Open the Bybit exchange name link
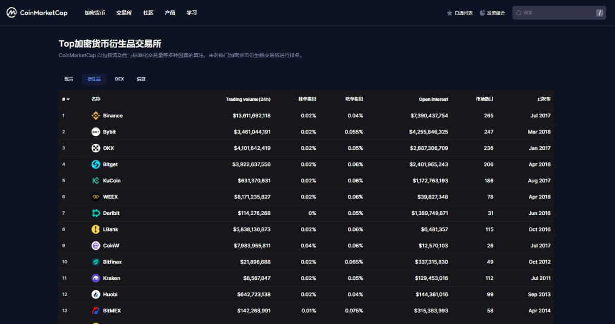This screenshot has height=324, width=615. click(109, 132)
